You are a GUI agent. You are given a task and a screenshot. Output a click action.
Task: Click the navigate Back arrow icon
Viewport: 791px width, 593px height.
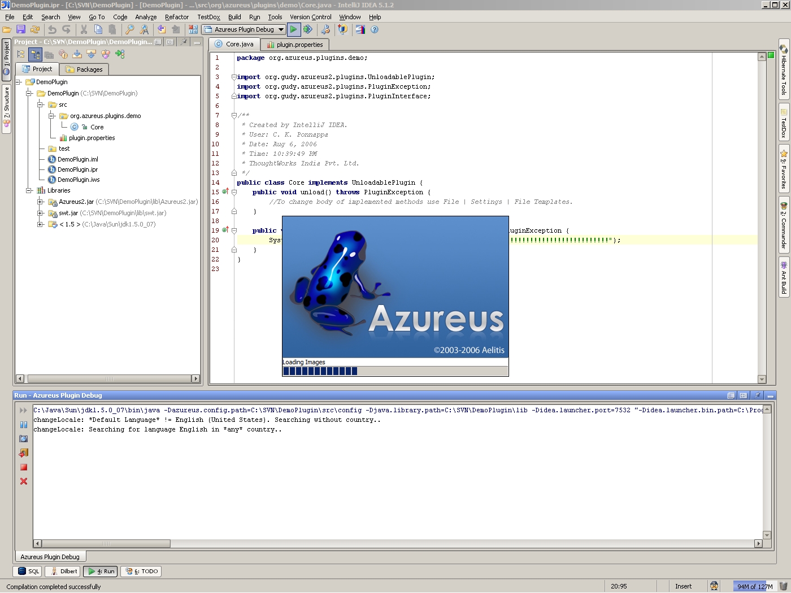tap(162, 29)
